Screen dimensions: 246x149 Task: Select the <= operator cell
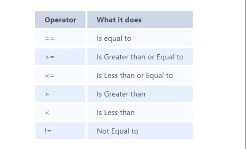(x=50, y=76)
